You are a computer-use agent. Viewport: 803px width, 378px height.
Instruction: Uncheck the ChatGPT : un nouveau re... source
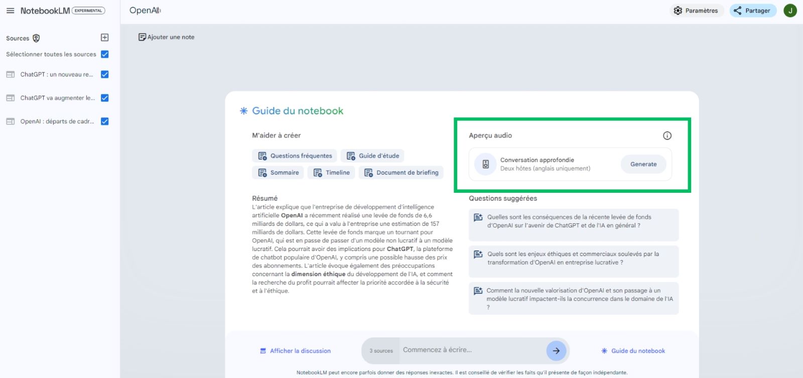(x=105, y=74)
